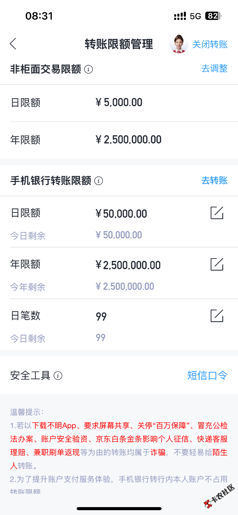This screenshot has width=238, height=515.
Task: Select the ¥5,000.00 non-counter daily limit value
Action: point(119,102)
